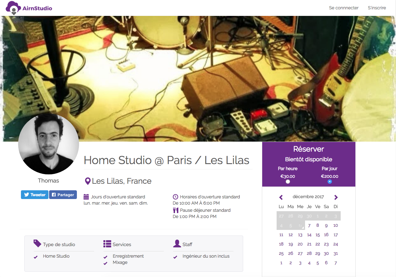Click the tag icon for Type de studio
The height and width of the screenshot is (277, 396).
coord(38,244)
